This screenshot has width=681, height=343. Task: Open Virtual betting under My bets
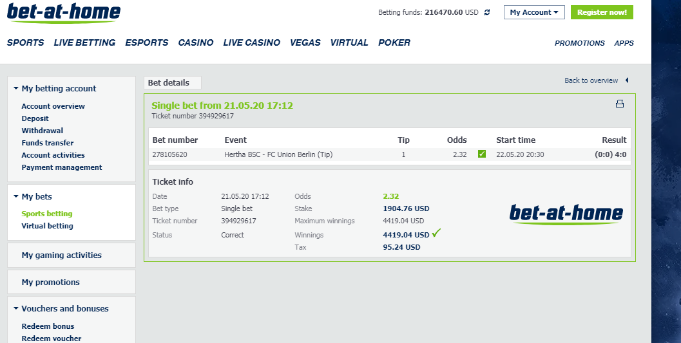coord(47,225)
